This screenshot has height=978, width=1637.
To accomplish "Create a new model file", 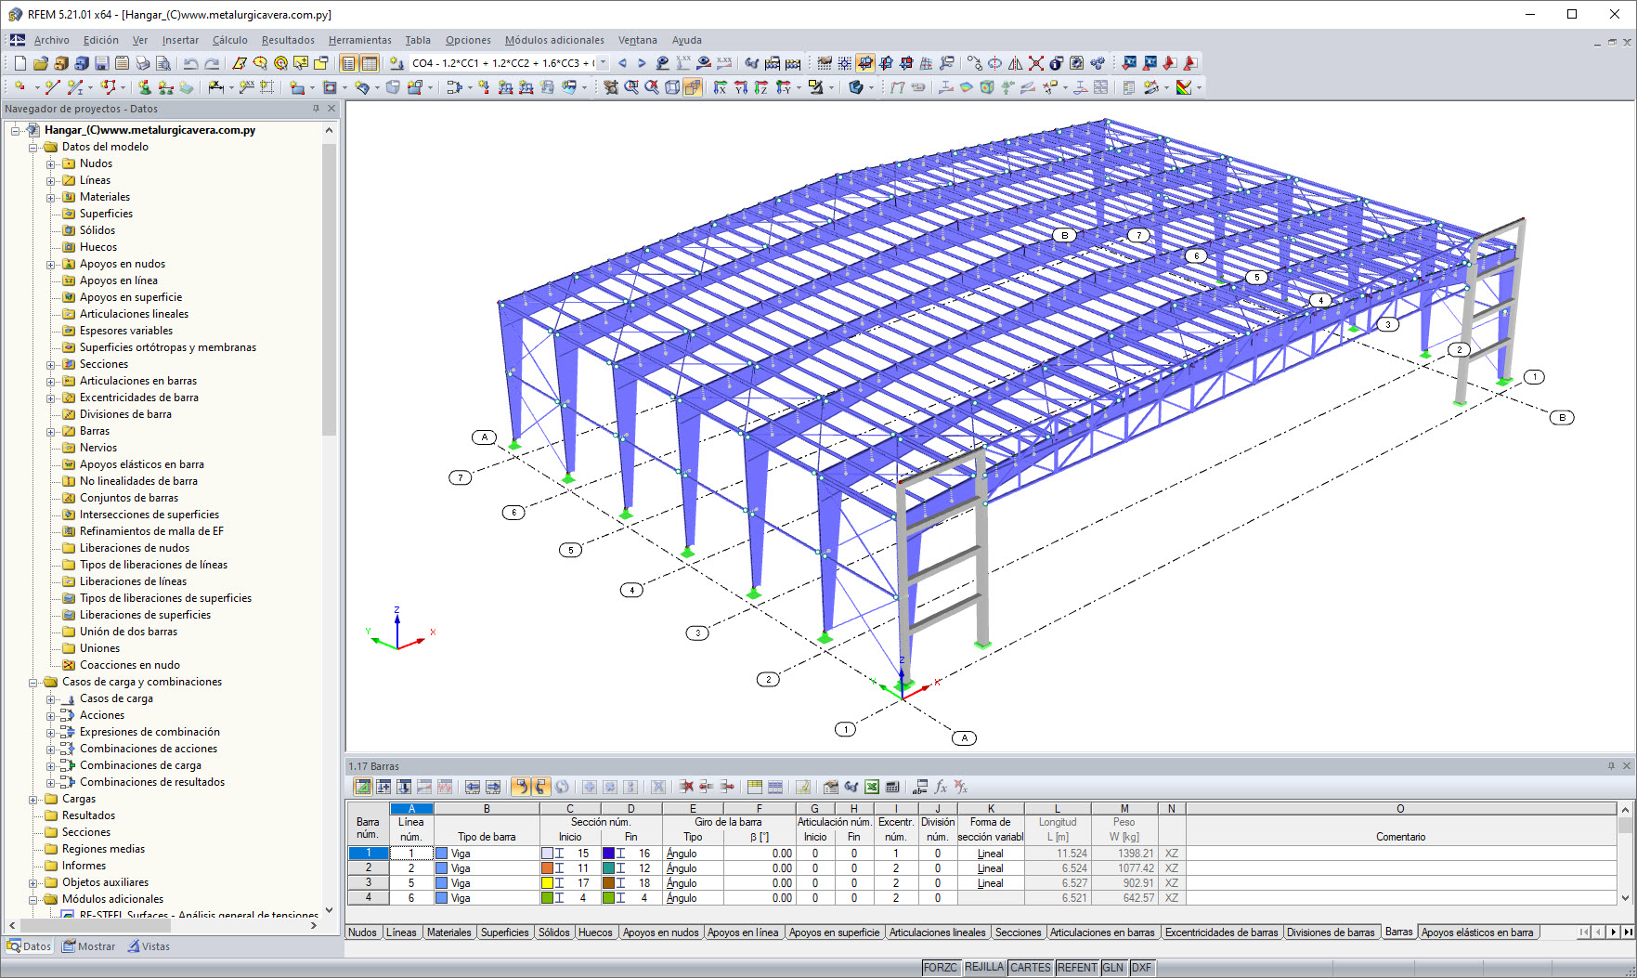I will coord(20,63).
